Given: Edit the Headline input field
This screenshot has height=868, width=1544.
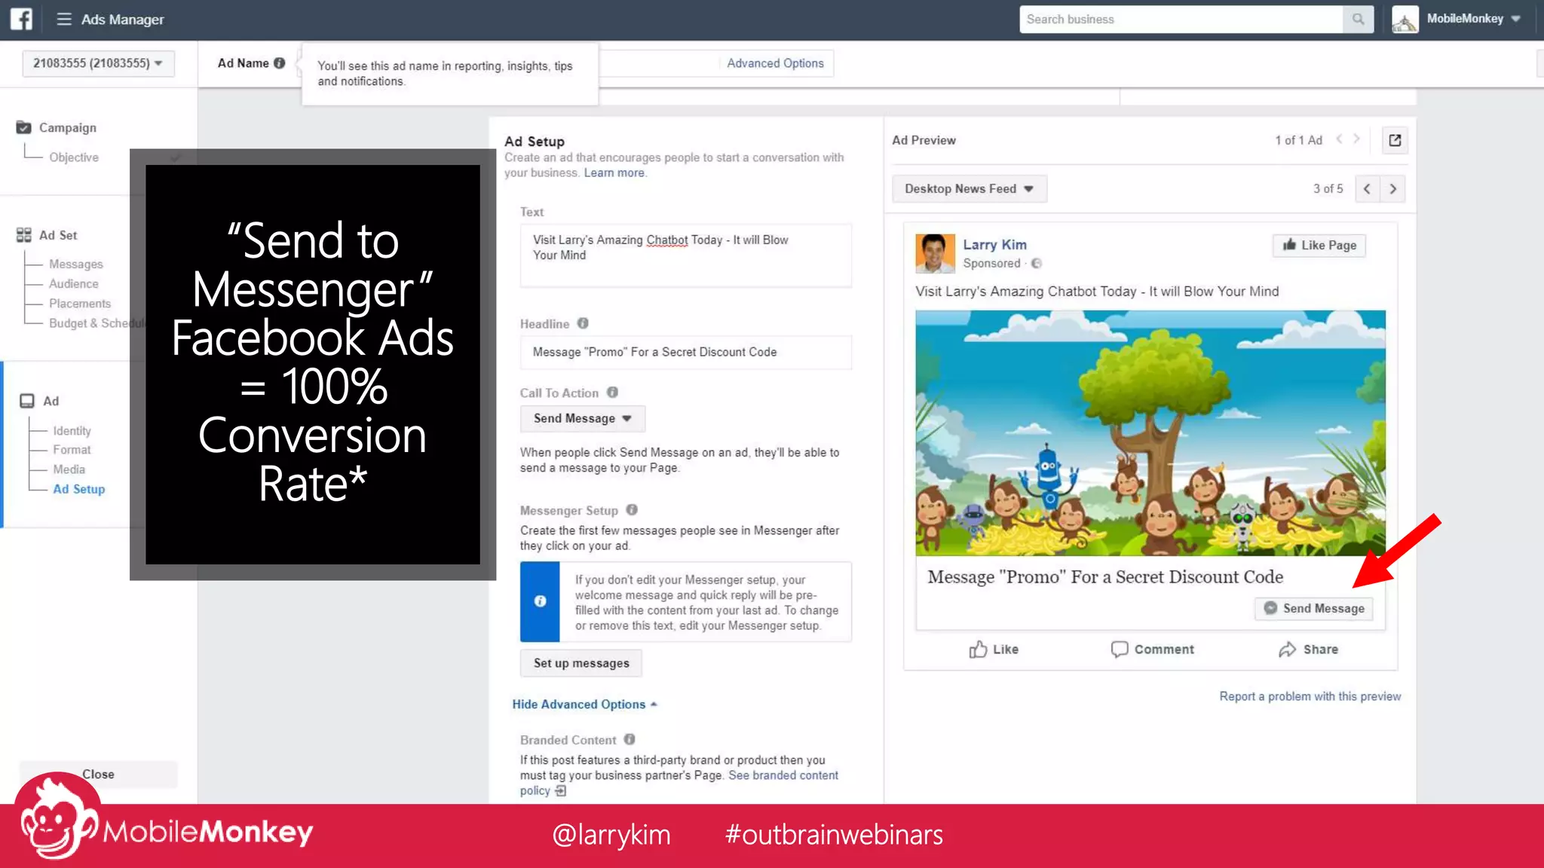Looking at the screenshot, I should click(685, 352).
